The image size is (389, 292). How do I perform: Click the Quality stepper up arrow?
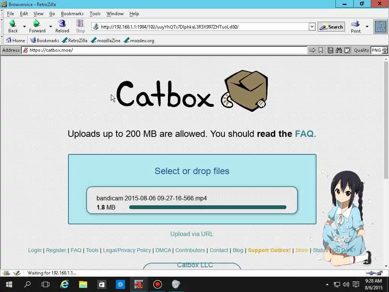tap(385, 48)
